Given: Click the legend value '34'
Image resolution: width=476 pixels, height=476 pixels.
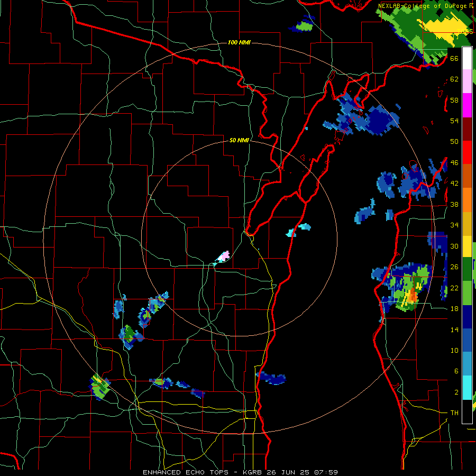Looking at the screenshot, I should (x=454, y=225).
